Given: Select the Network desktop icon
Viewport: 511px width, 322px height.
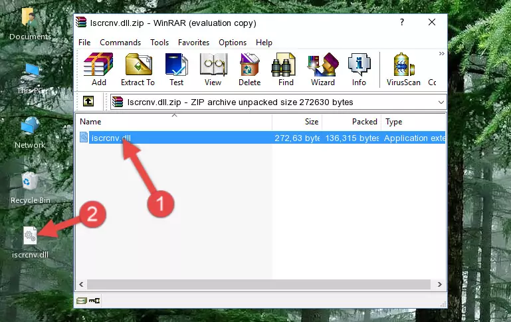Looking at the screenshot, I should click(x=30, y=133).
